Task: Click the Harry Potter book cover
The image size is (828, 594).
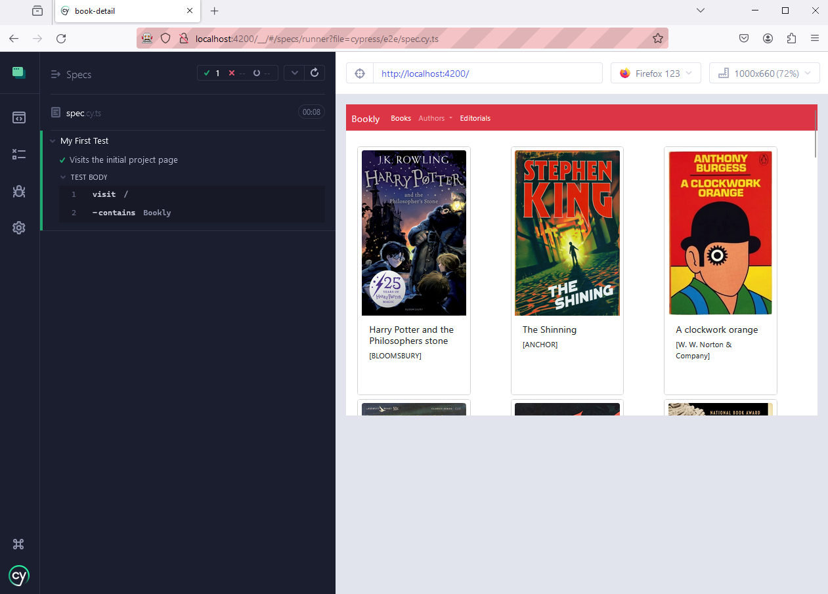Action: [x=414, y=233]
